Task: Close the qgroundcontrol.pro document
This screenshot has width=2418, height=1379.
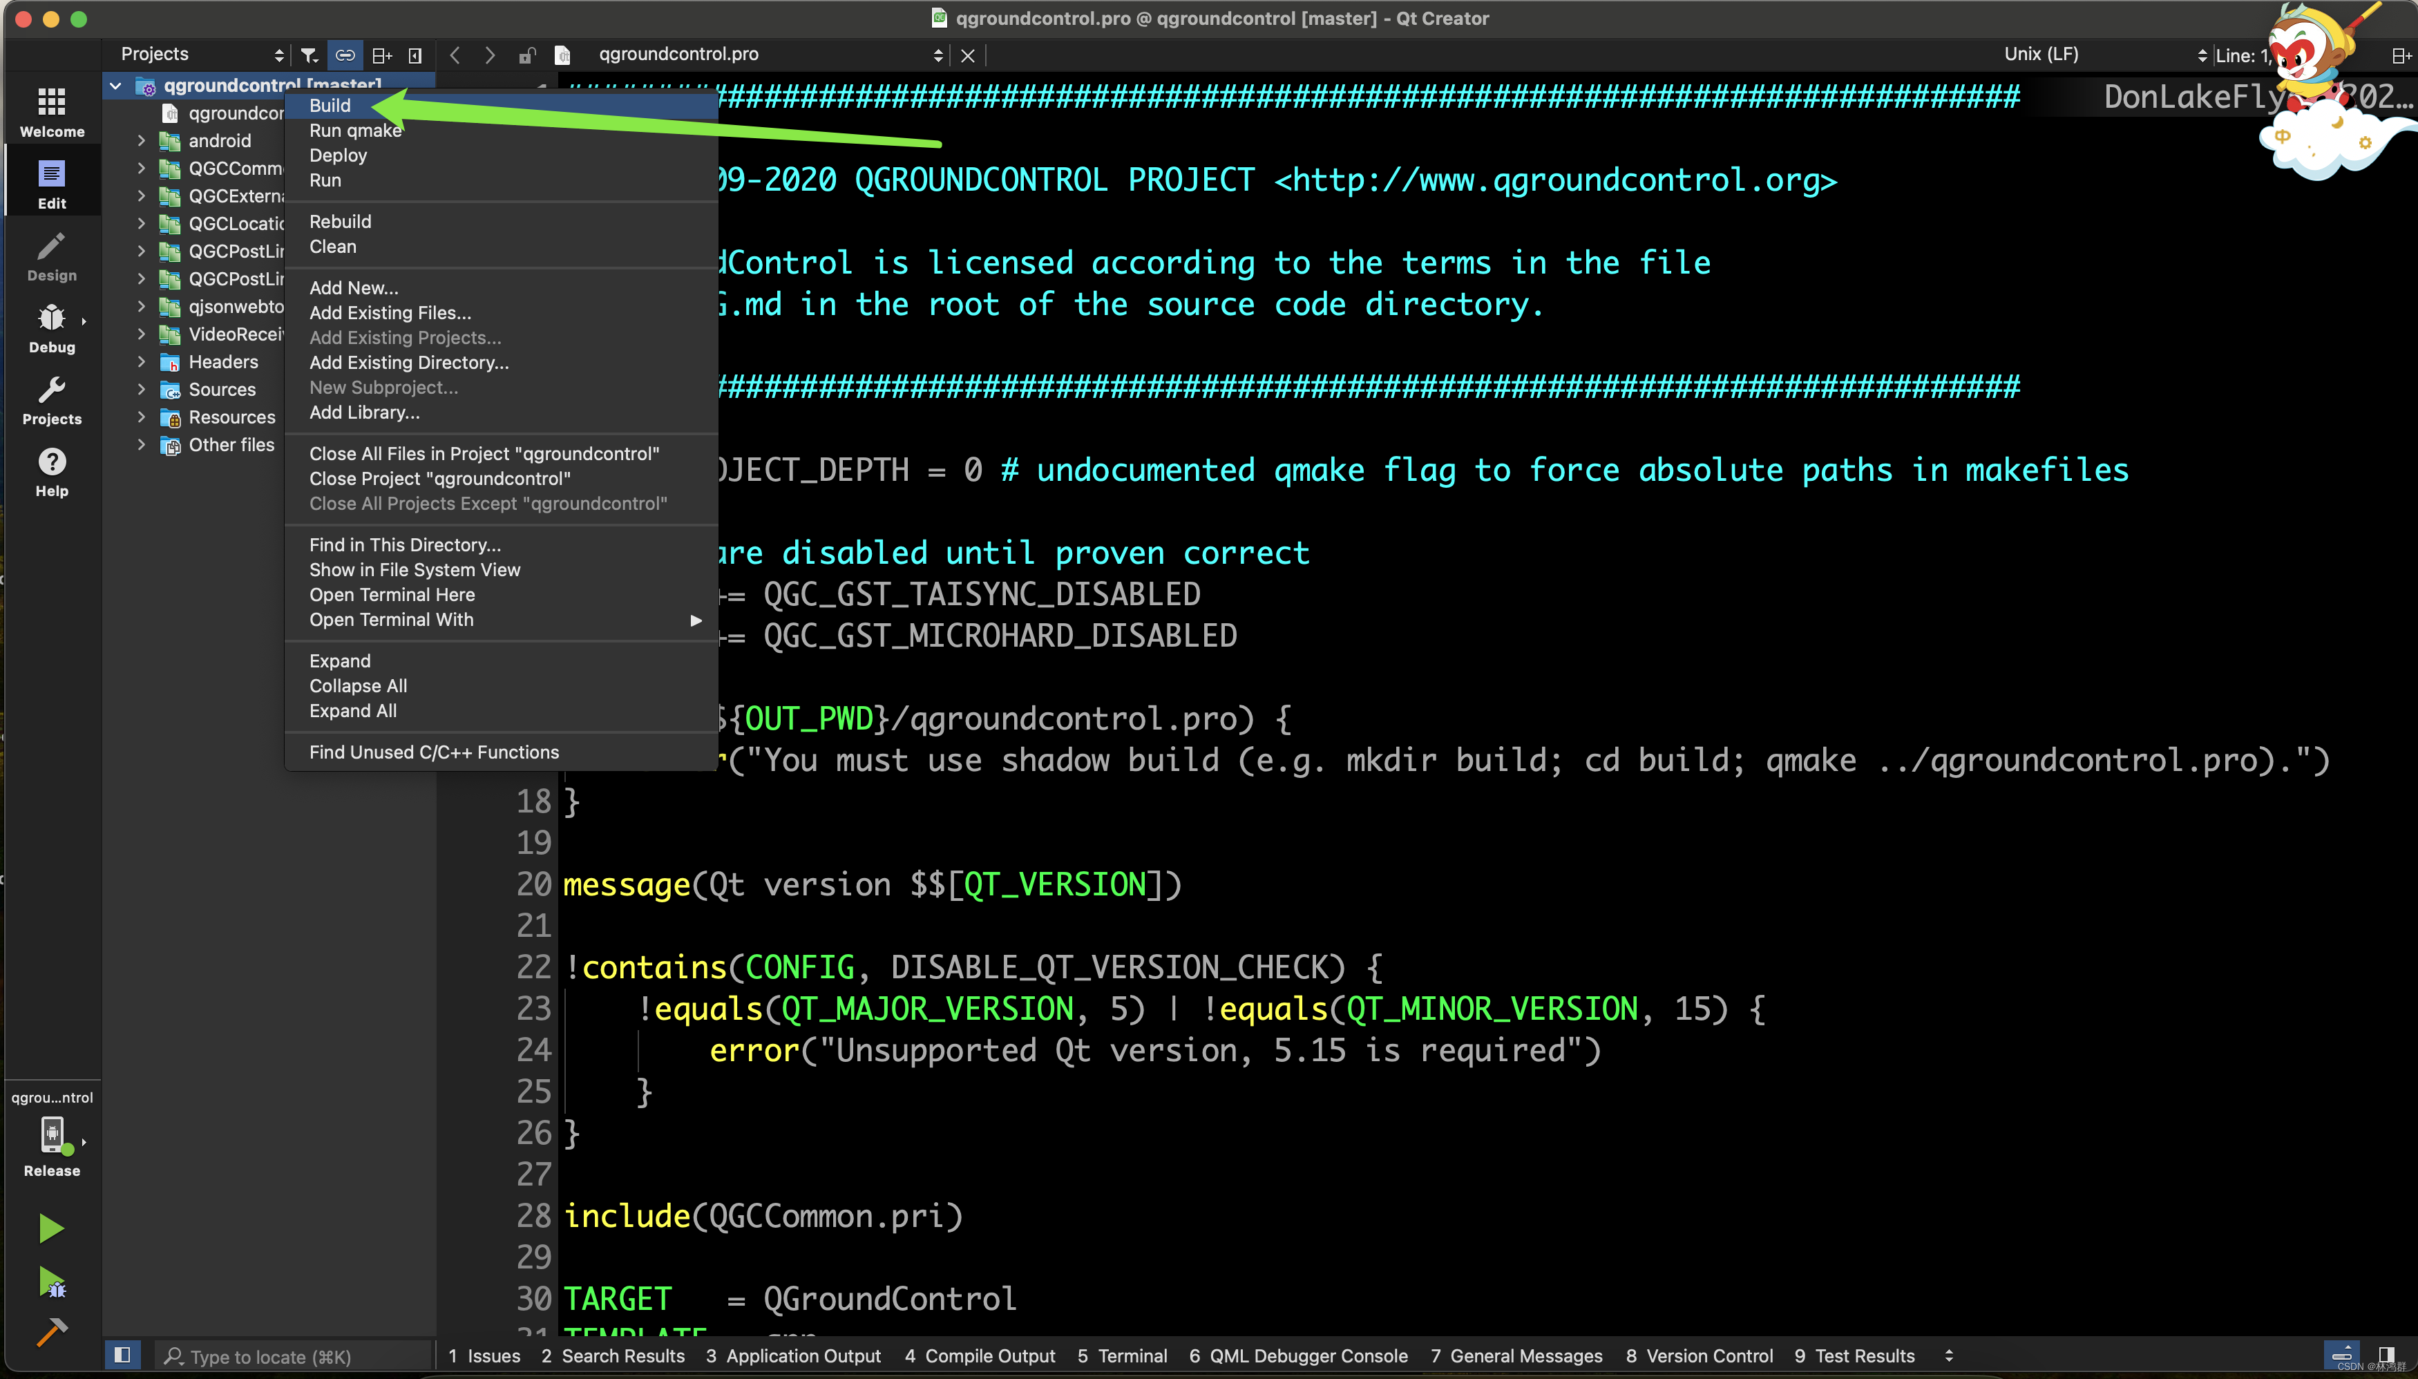Action: click(x=968, y=56)
